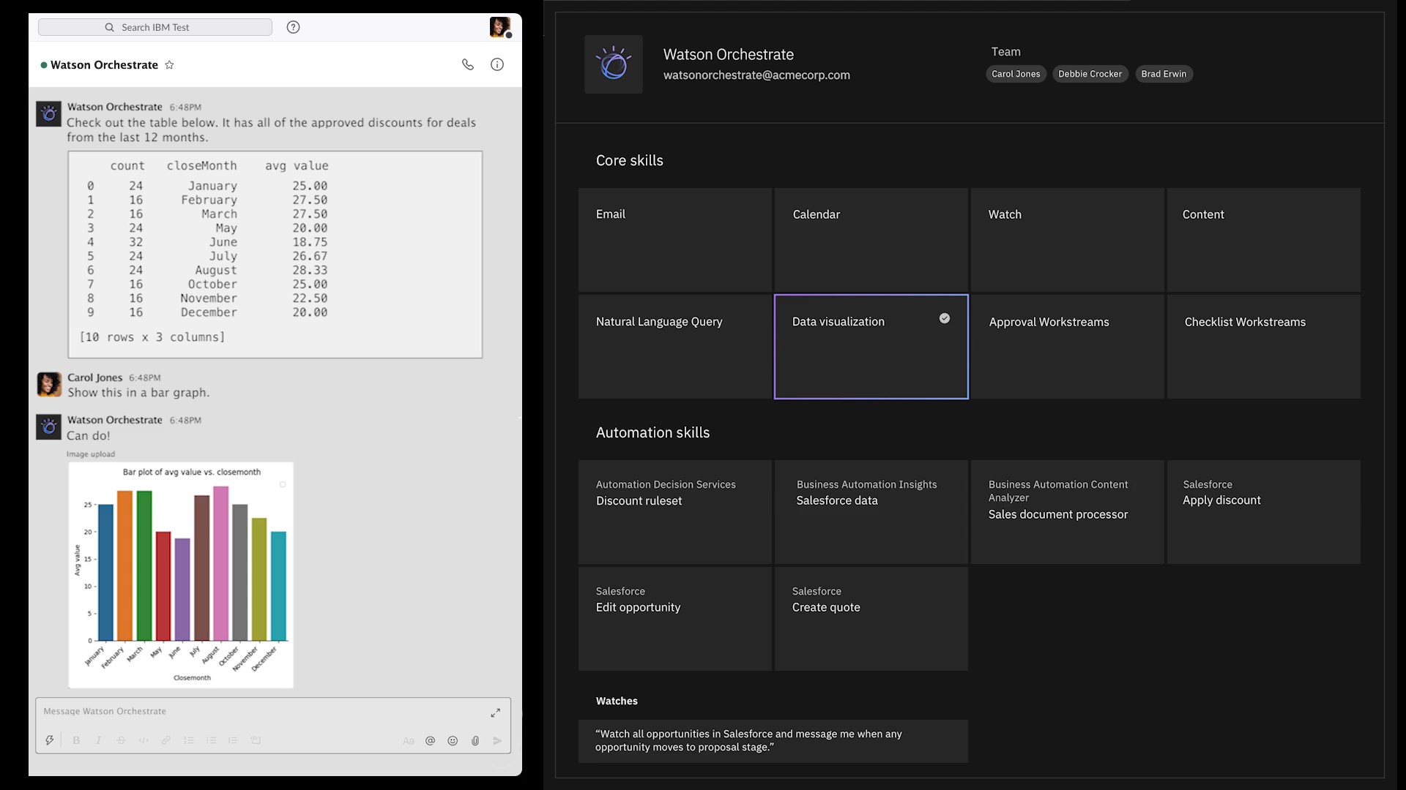The image size is (1406, 790).
Task: Open conversation details info icon
Action: (497, 64)
